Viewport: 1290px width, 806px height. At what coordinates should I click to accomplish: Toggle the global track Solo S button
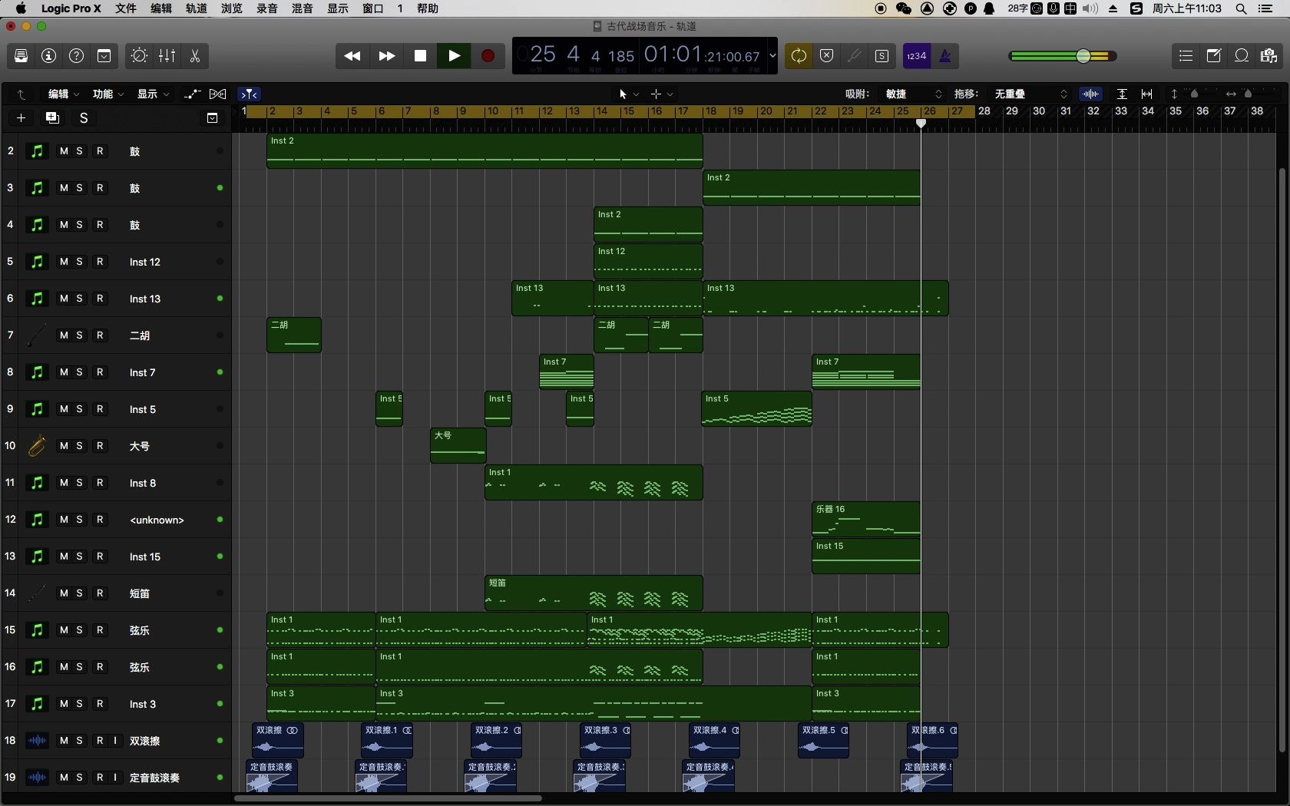[84, 118]
